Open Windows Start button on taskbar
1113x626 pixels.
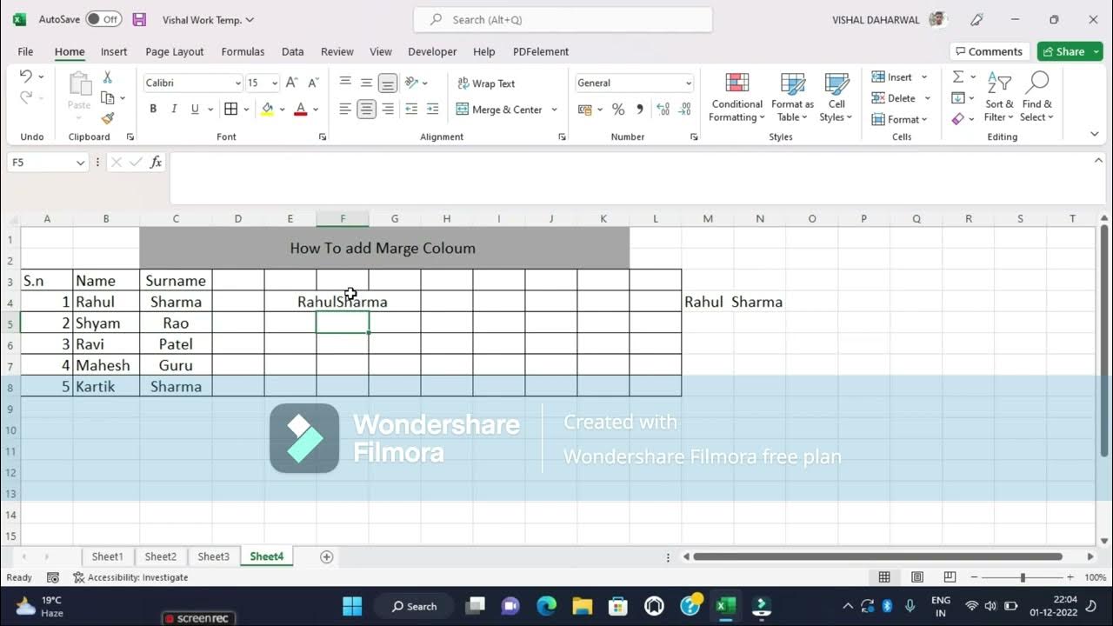[x=352, y=606]
